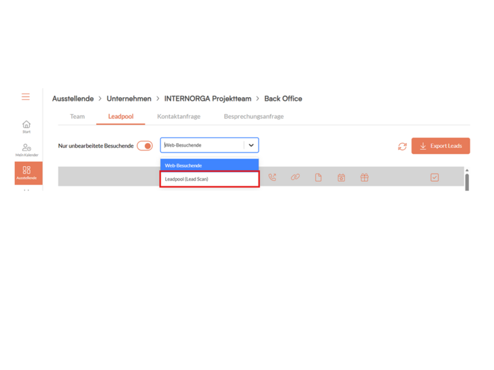Go to Start in the sidebar

point(26,126)
